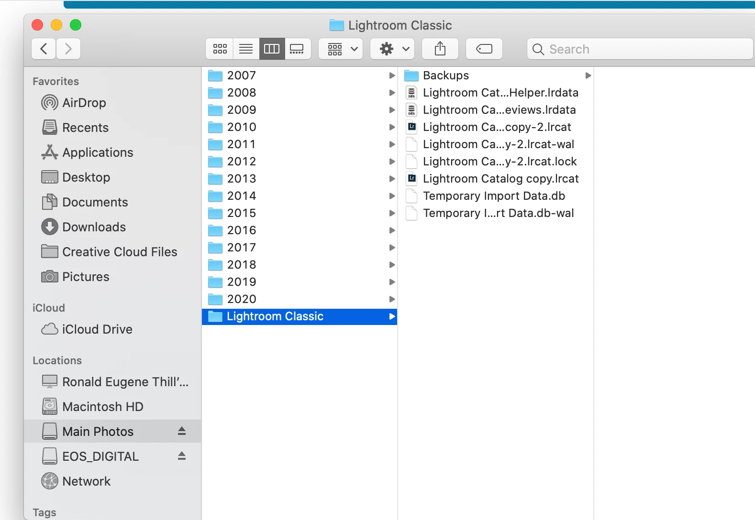Switch to icon view
This screenshot has width=755, height=520.
220,49
